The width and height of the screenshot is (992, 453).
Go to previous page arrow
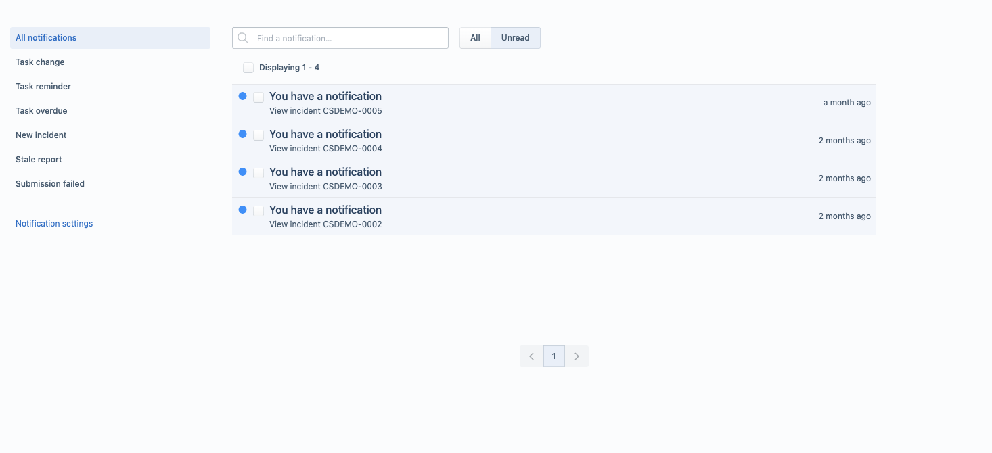(x=531, y=356)
